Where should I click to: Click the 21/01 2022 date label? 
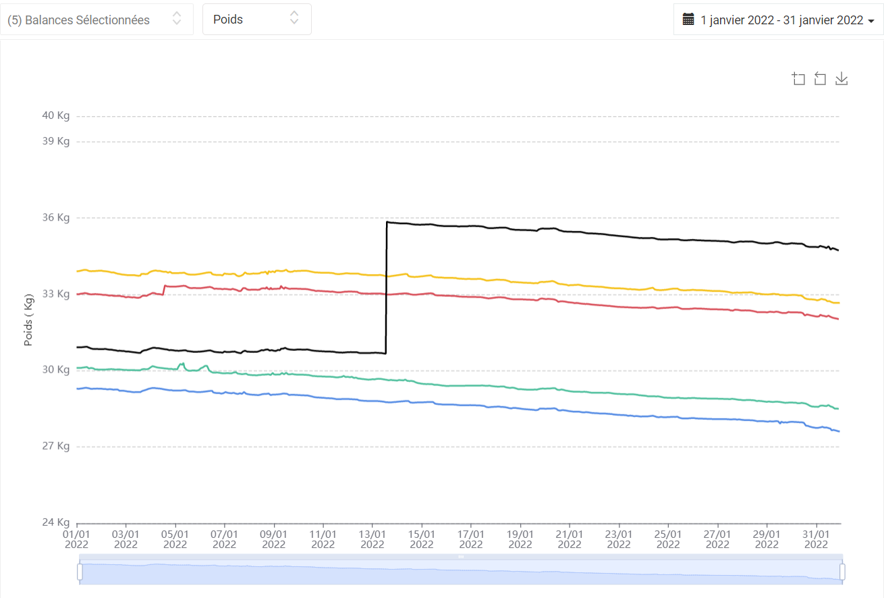[x=570, y=539]
